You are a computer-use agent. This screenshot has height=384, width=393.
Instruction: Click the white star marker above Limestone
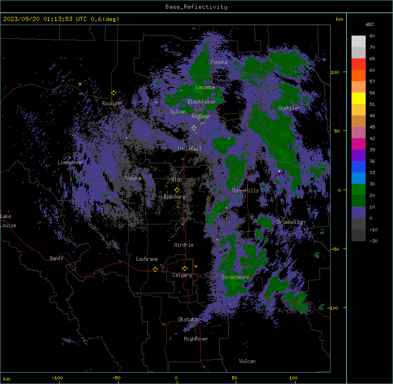pos(70,158)
